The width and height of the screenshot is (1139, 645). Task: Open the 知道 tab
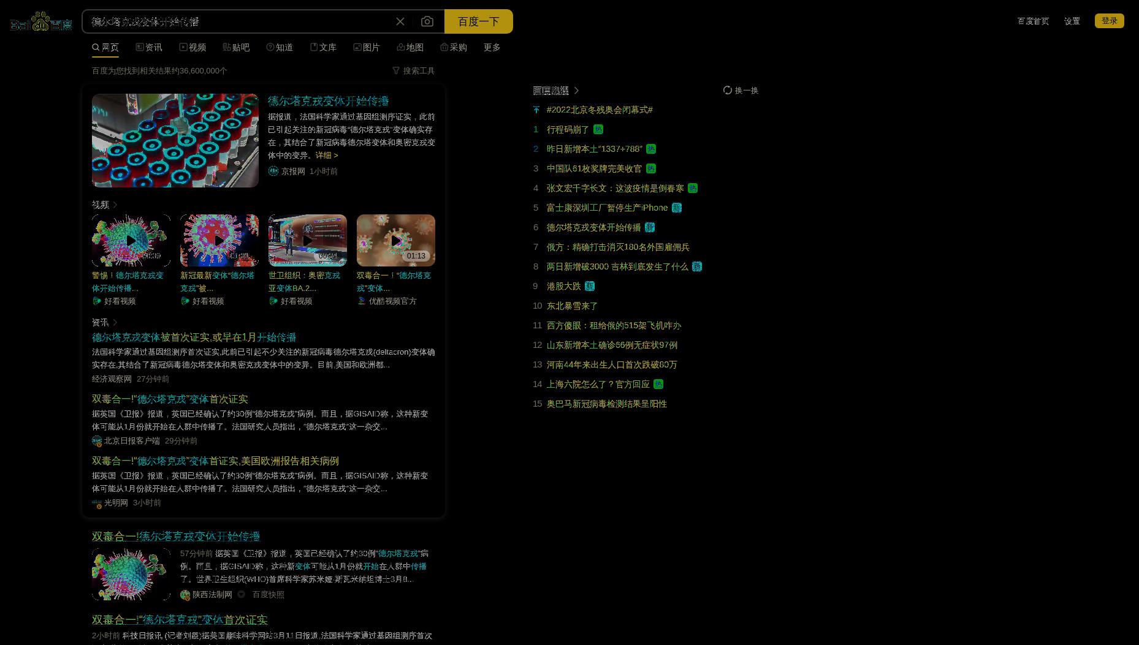[280, 47]
